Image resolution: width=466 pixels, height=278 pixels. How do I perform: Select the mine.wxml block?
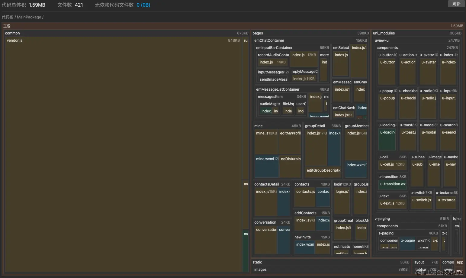click(x=267, y=166)
